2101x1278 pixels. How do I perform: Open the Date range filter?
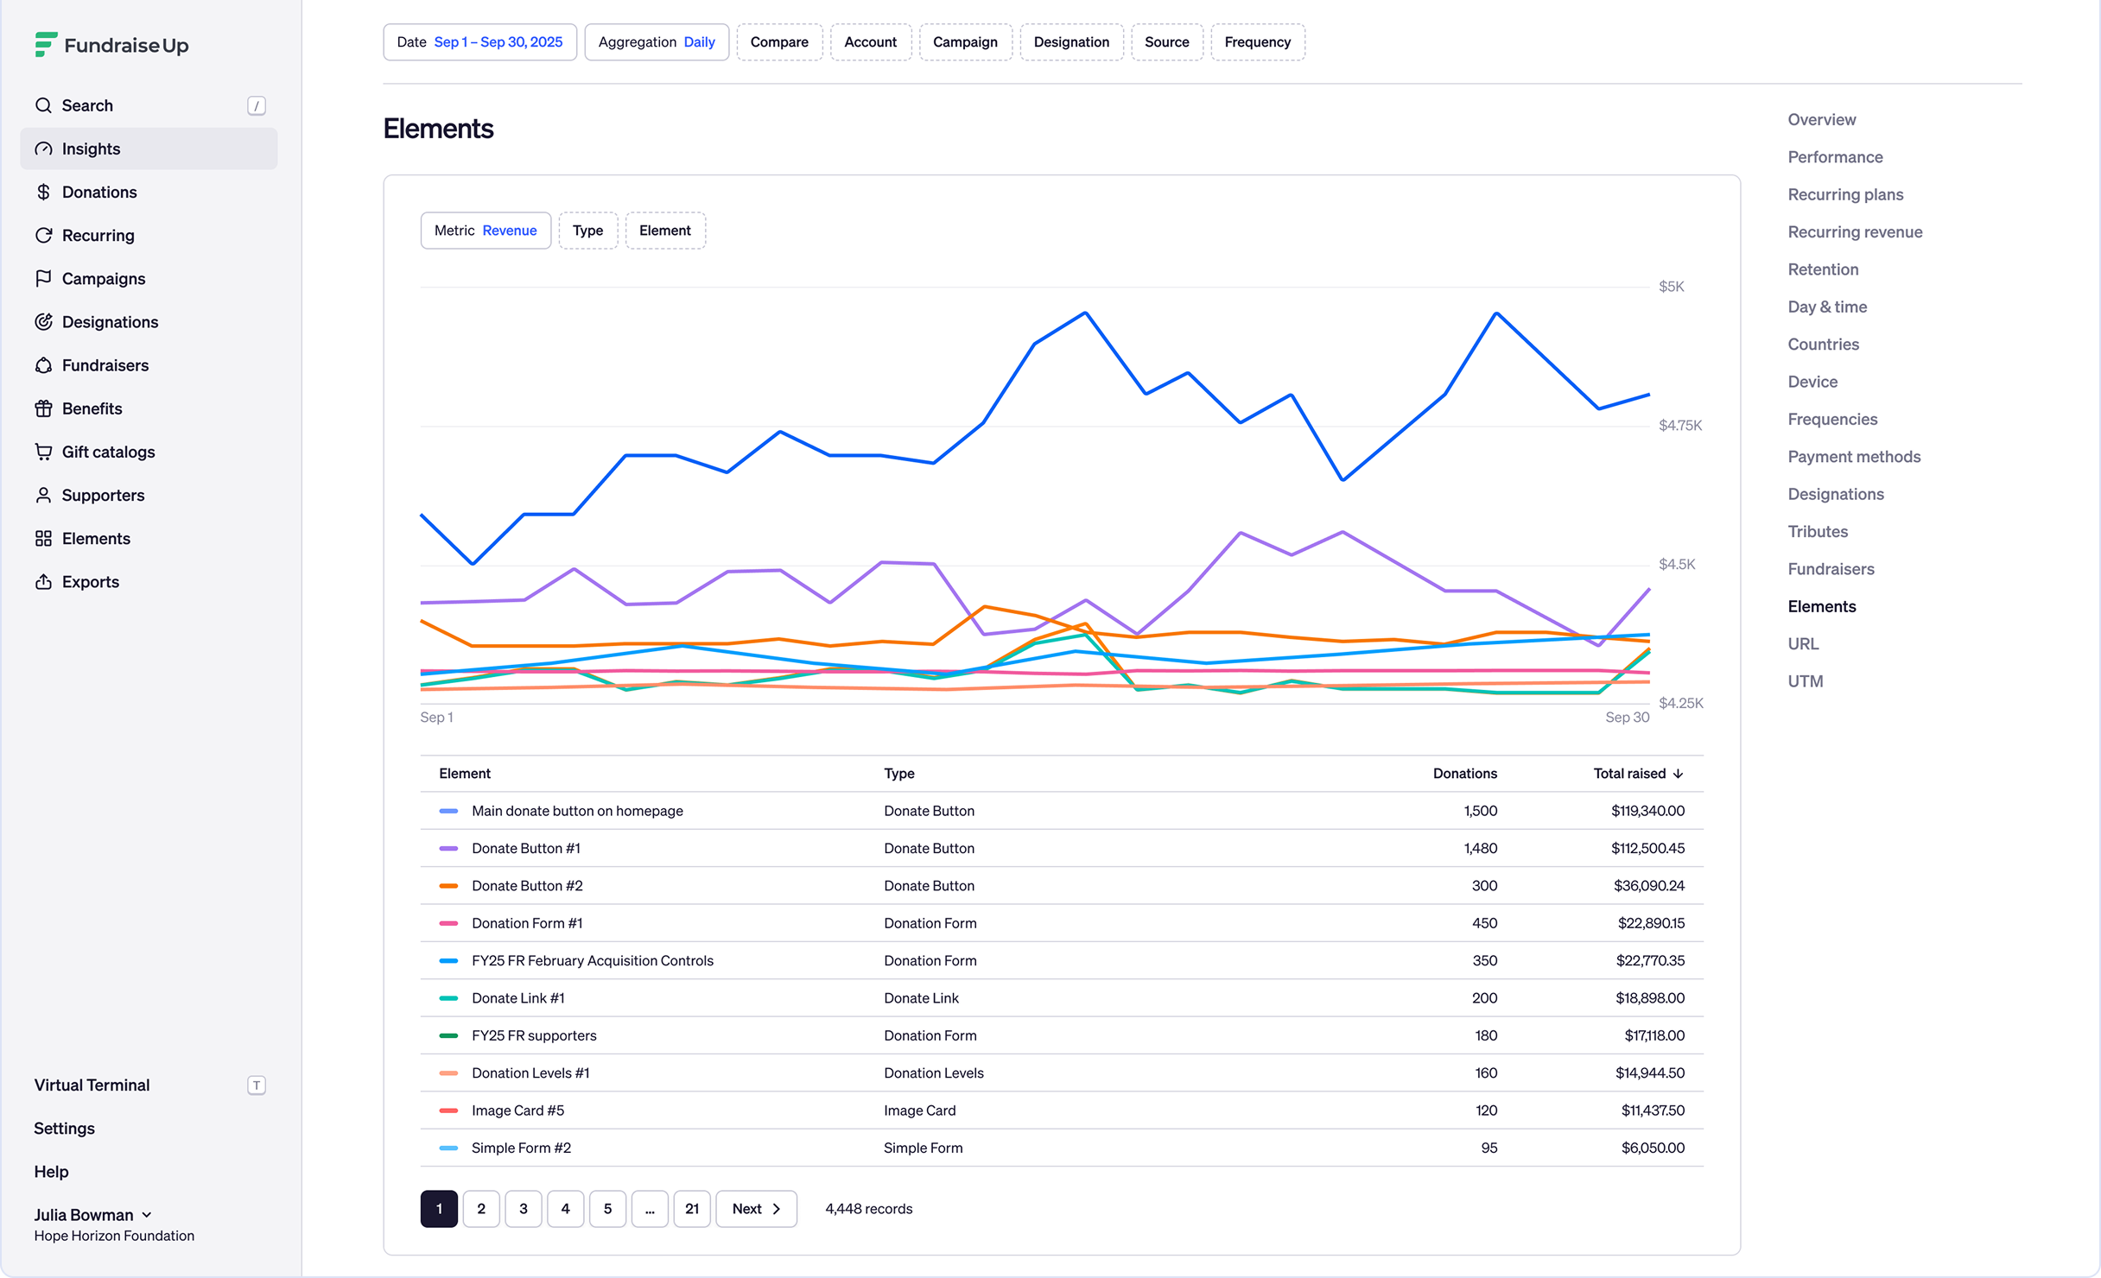(x=479, y=42)
